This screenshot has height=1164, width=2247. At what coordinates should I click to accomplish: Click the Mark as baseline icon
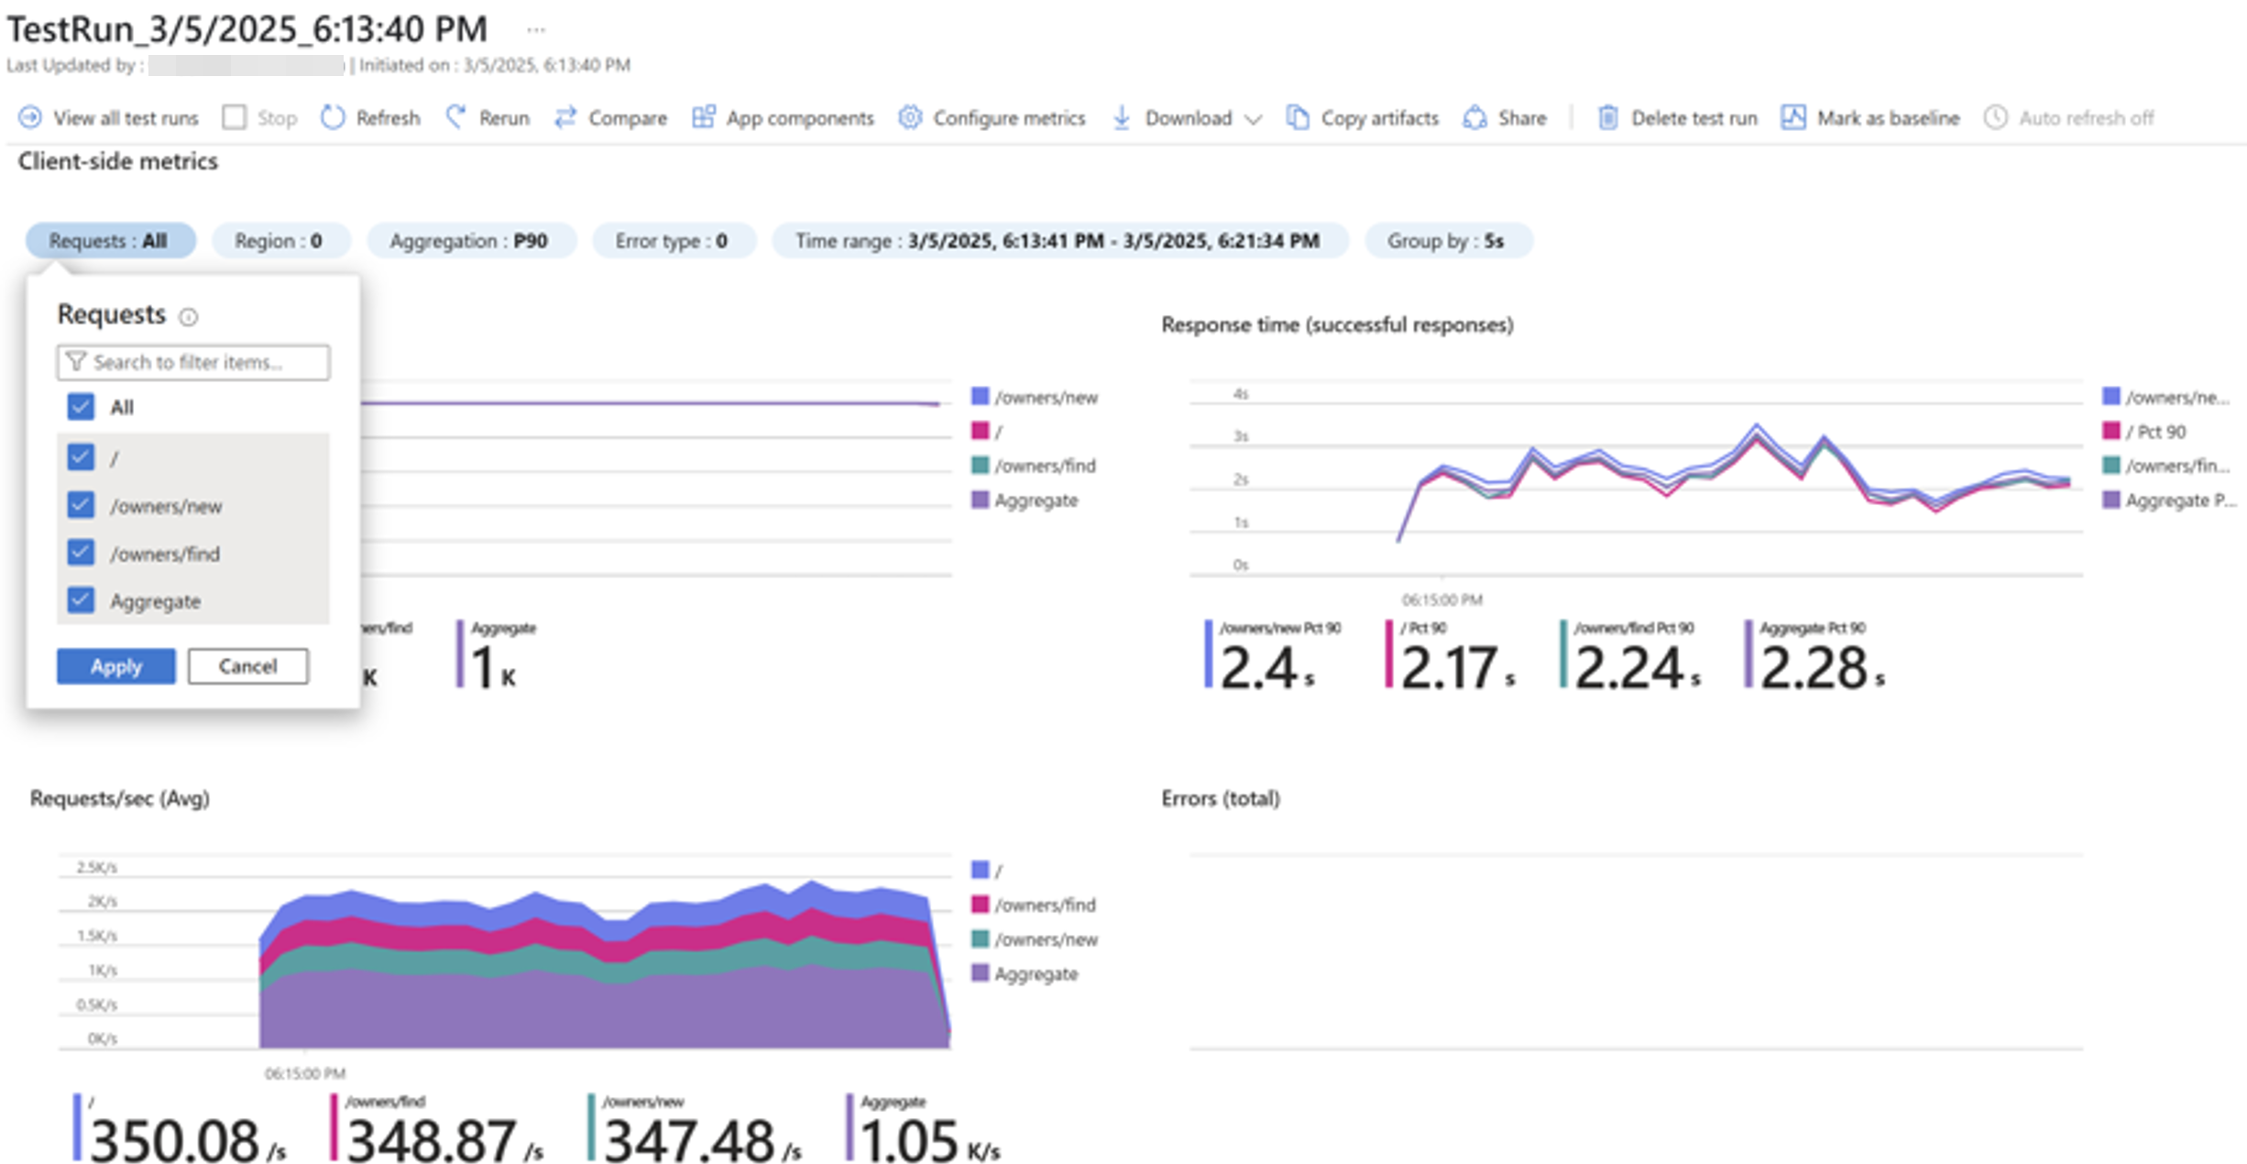(1792, 117)
